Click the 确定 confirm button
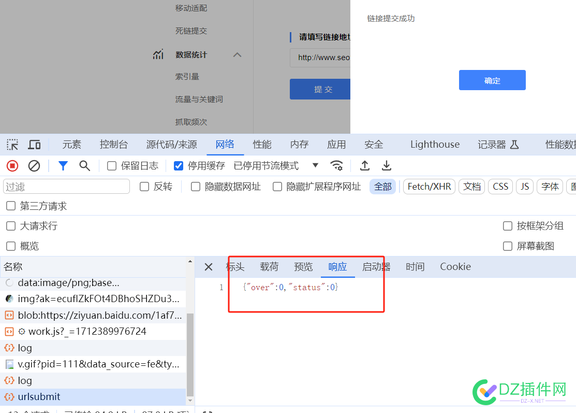Image resolution: width=576 pixels, height=413 pixels. click(x=492, y=80)
